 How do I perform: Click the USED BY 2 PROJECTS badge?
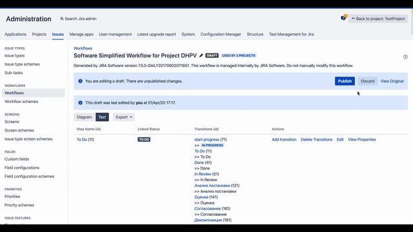pyautogui.click(x=238, y=55)
